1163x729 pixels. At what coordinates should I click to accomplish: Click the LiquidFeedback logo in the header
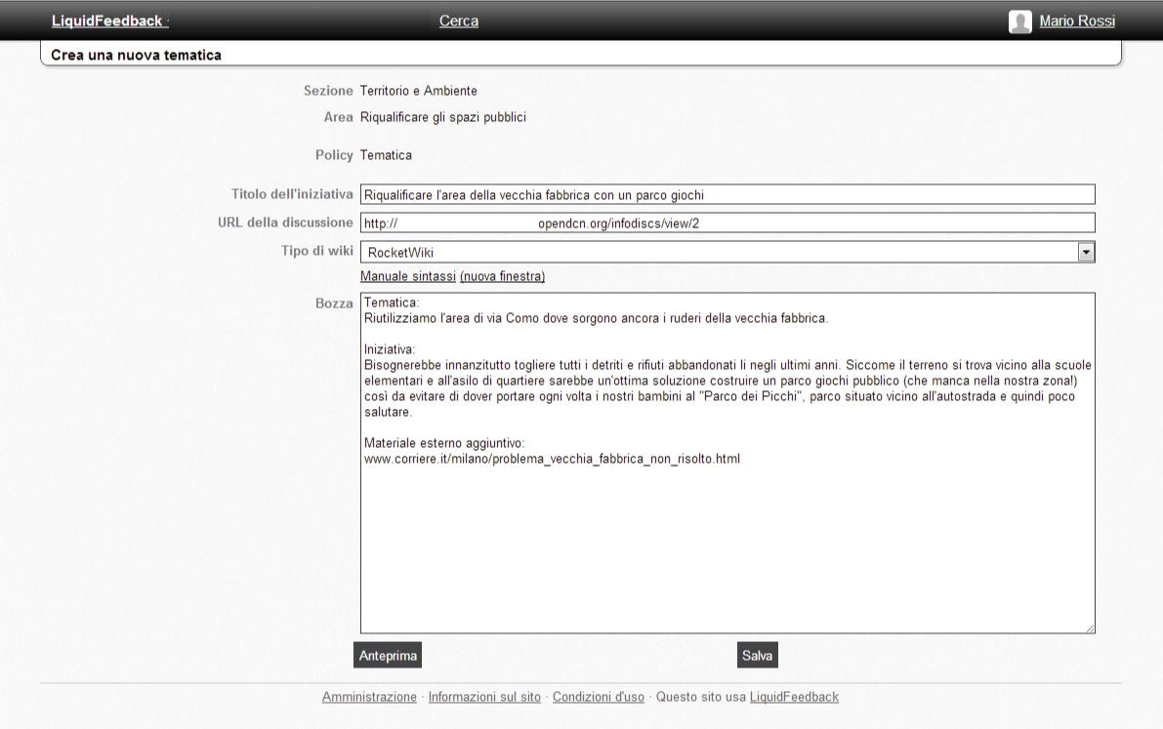(106, 21)
